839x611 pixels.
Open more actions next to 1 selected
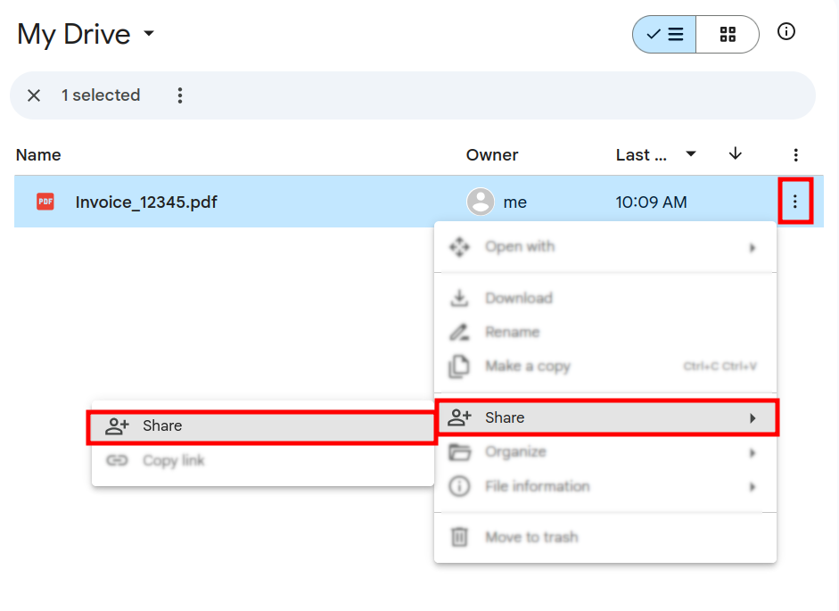click(x=180, y=95)
